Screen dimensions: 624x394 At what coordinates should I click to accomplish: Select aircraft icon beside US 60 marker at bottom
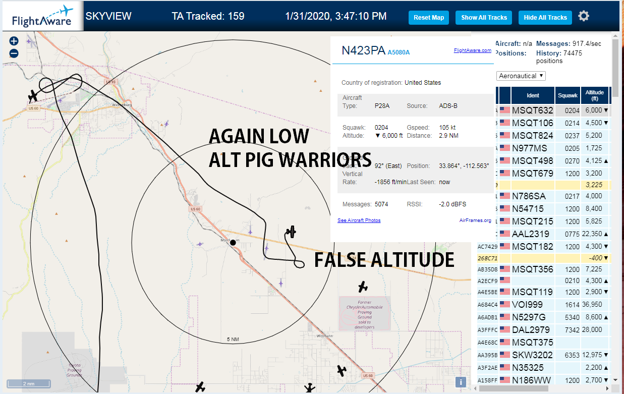tap(342, 371)
